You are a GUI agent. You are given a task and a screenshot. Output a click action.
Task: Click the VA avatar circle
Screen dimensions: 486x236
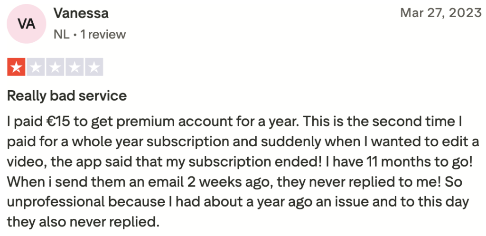pos(27,24)
